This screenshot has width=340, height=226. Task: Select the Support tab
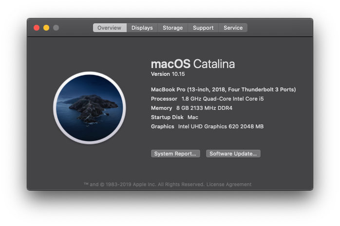click(203, 28)
